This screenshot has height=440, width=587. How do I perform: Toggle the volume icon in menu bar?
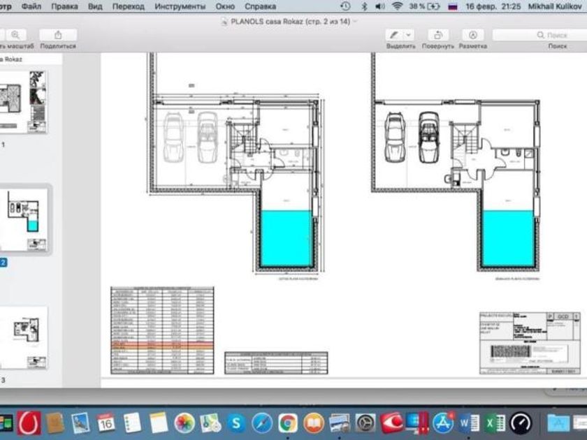coord(380,6)
